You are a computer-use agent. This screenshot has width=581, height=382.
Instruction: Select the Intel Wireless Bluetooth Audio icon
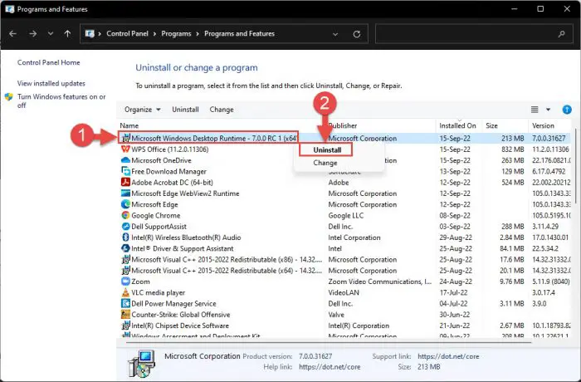(x=125, y=238)
